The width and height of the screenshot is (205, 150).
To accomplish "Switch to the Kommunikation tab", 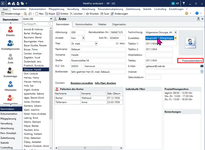I will click(84, 24).
